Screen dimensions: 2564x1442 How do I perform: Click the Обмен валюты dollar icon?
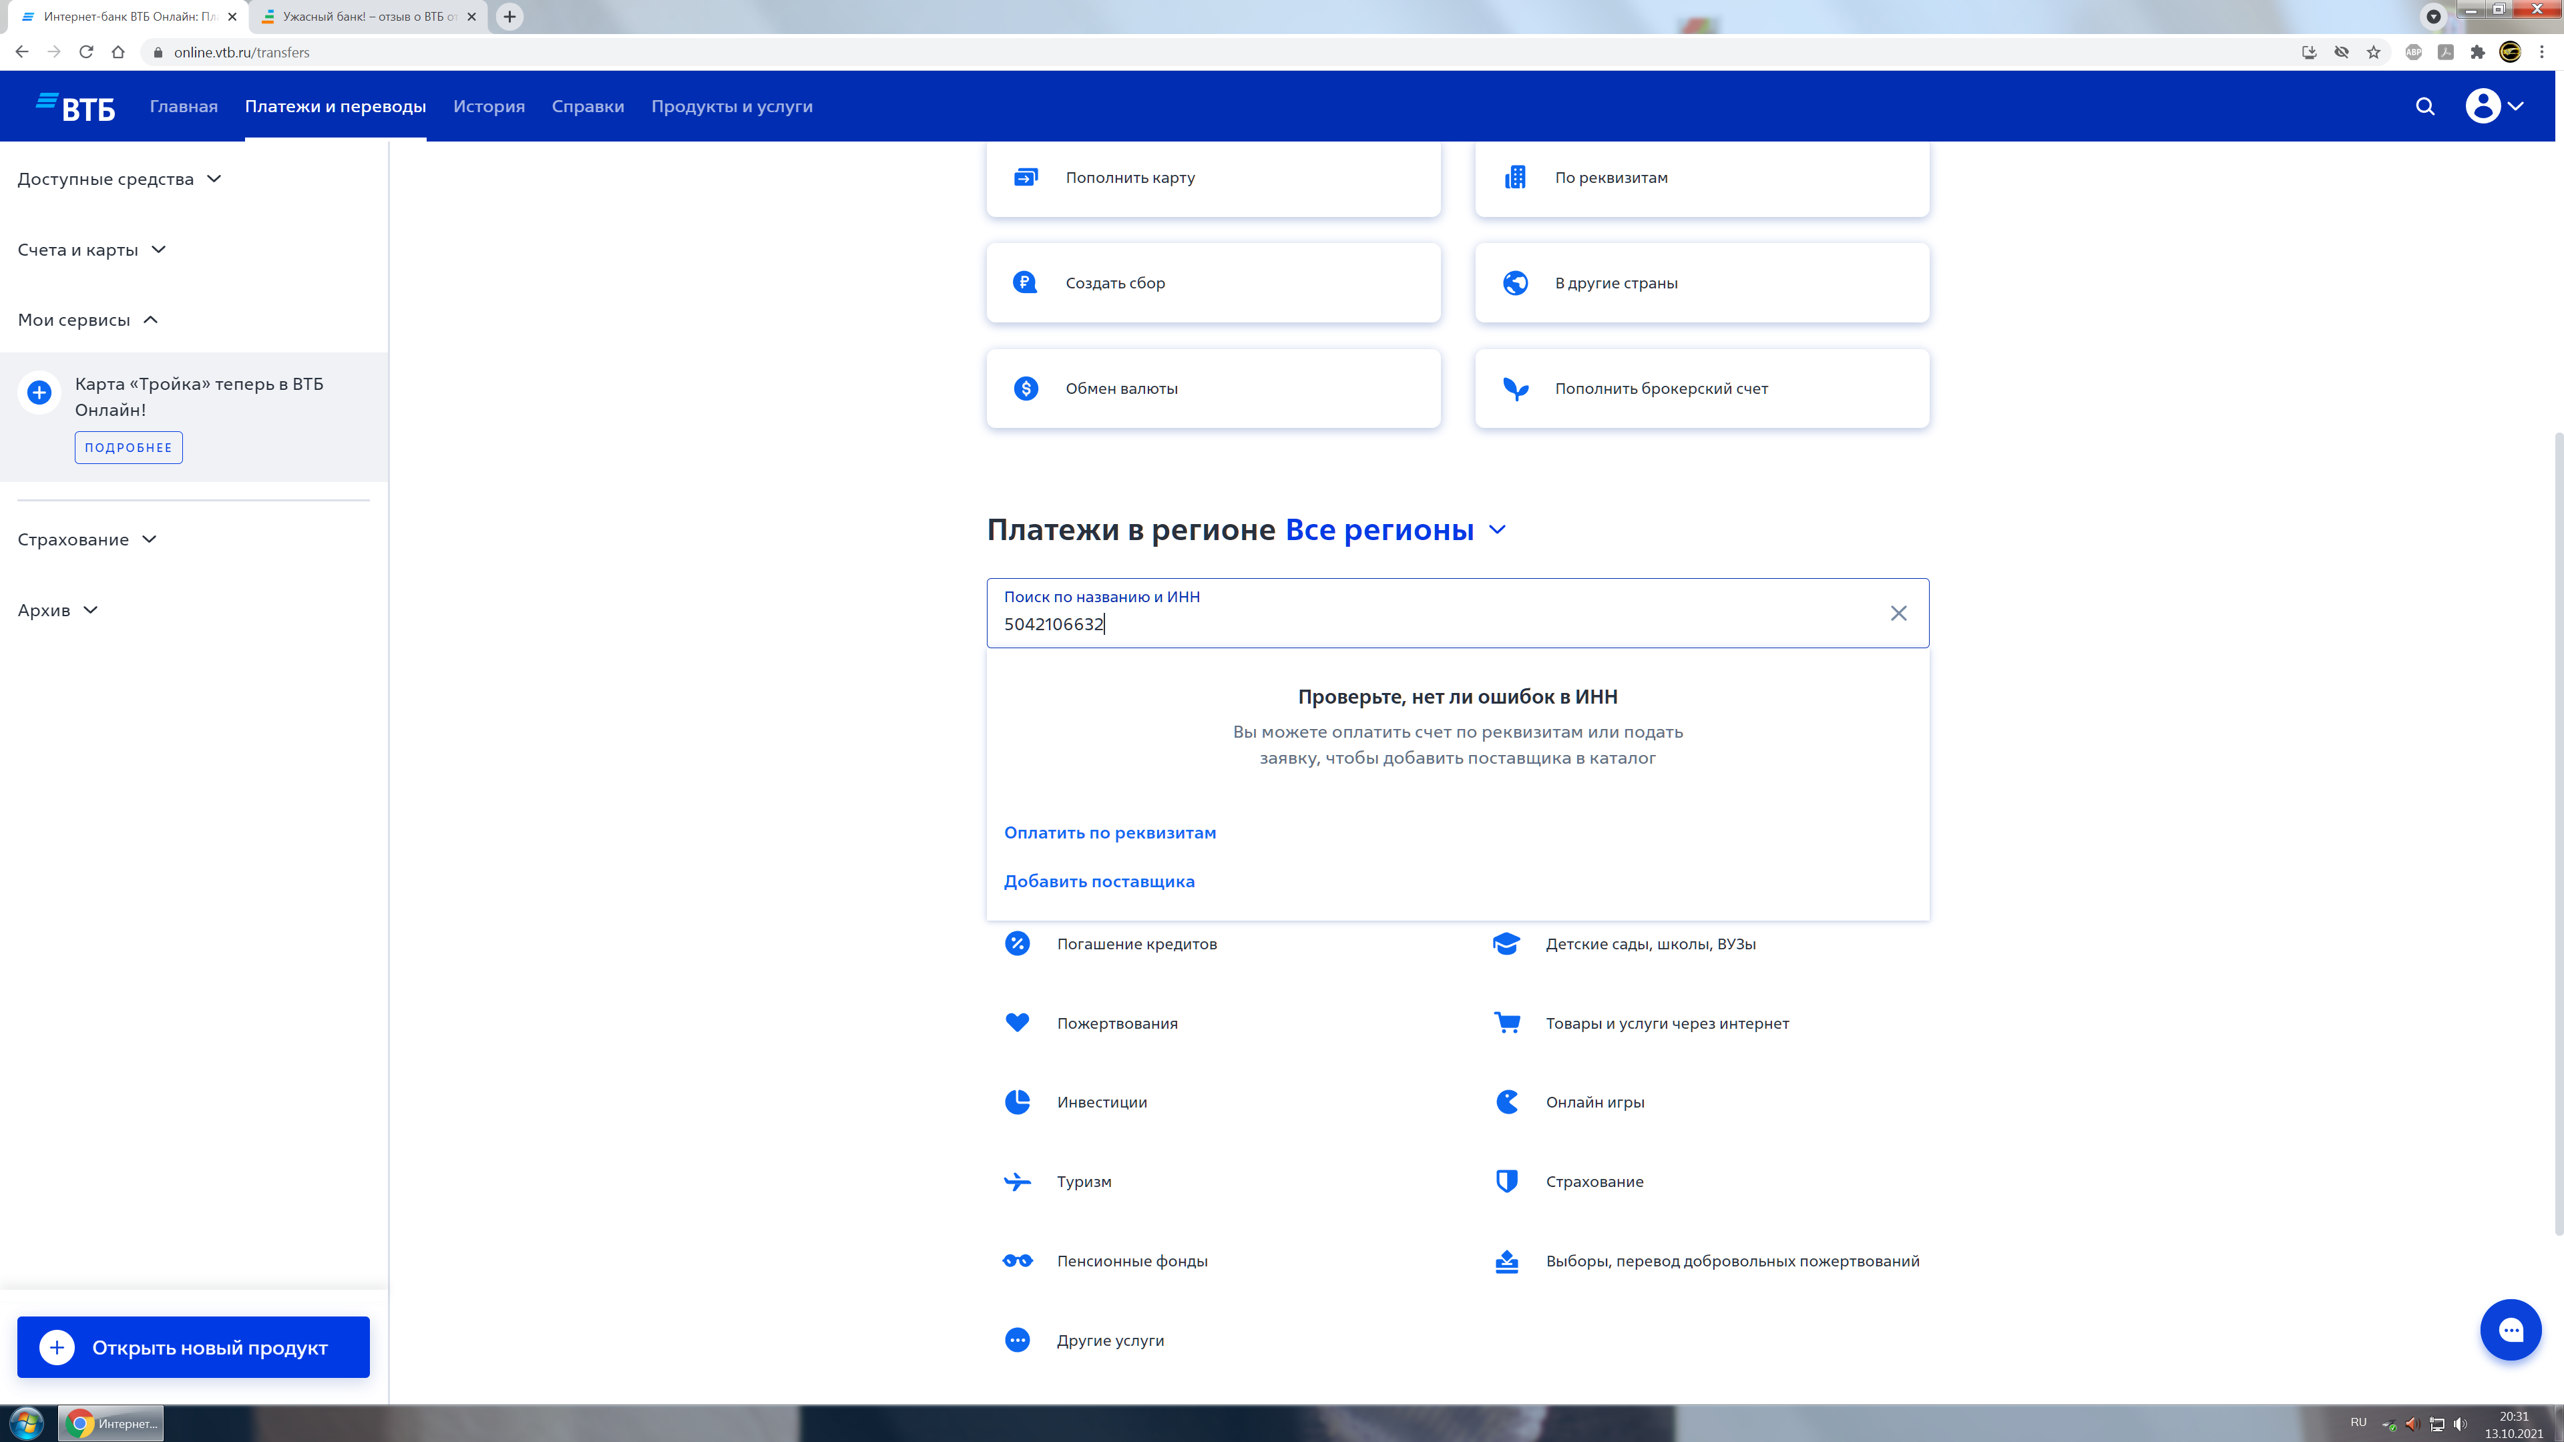(1025, 388)
